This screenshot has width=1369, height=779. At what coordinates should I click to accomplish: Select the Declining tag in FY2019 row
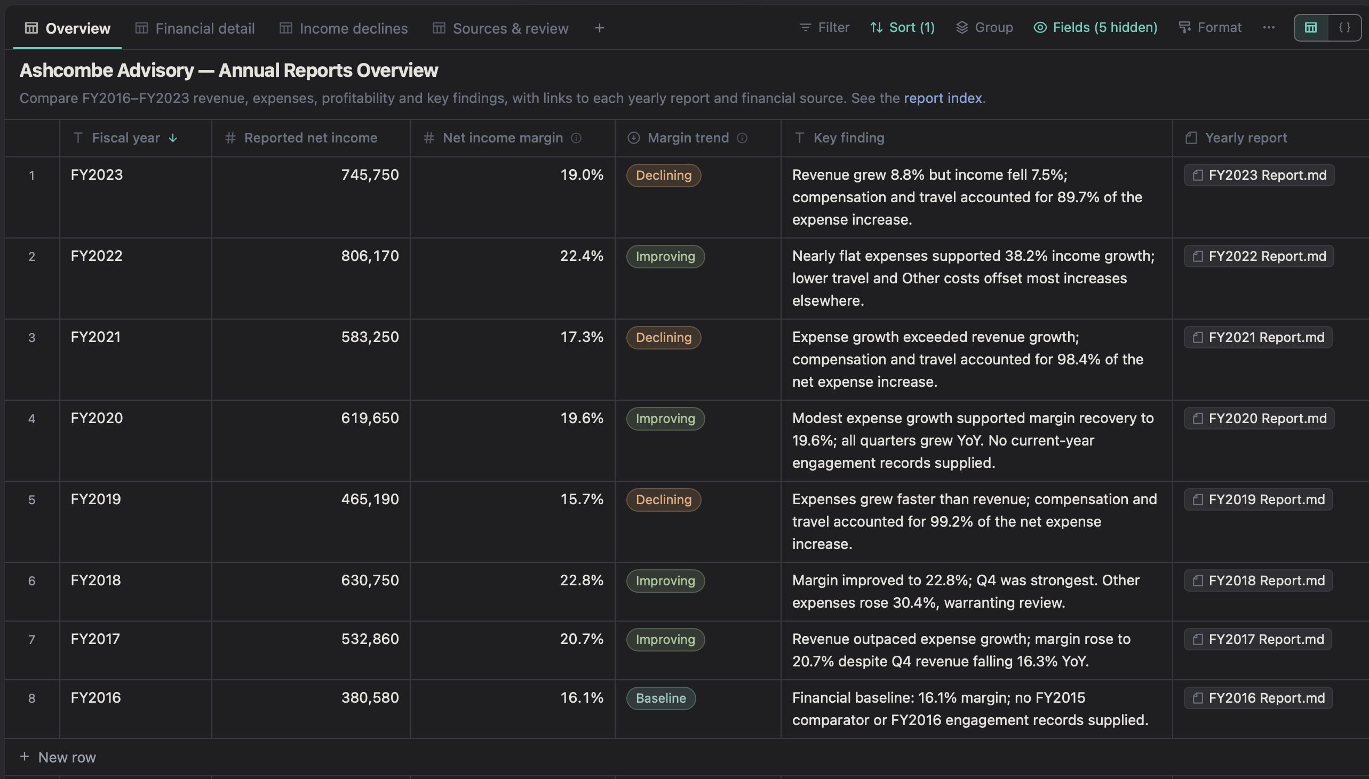pyautogui.click(x=663, y=500)
